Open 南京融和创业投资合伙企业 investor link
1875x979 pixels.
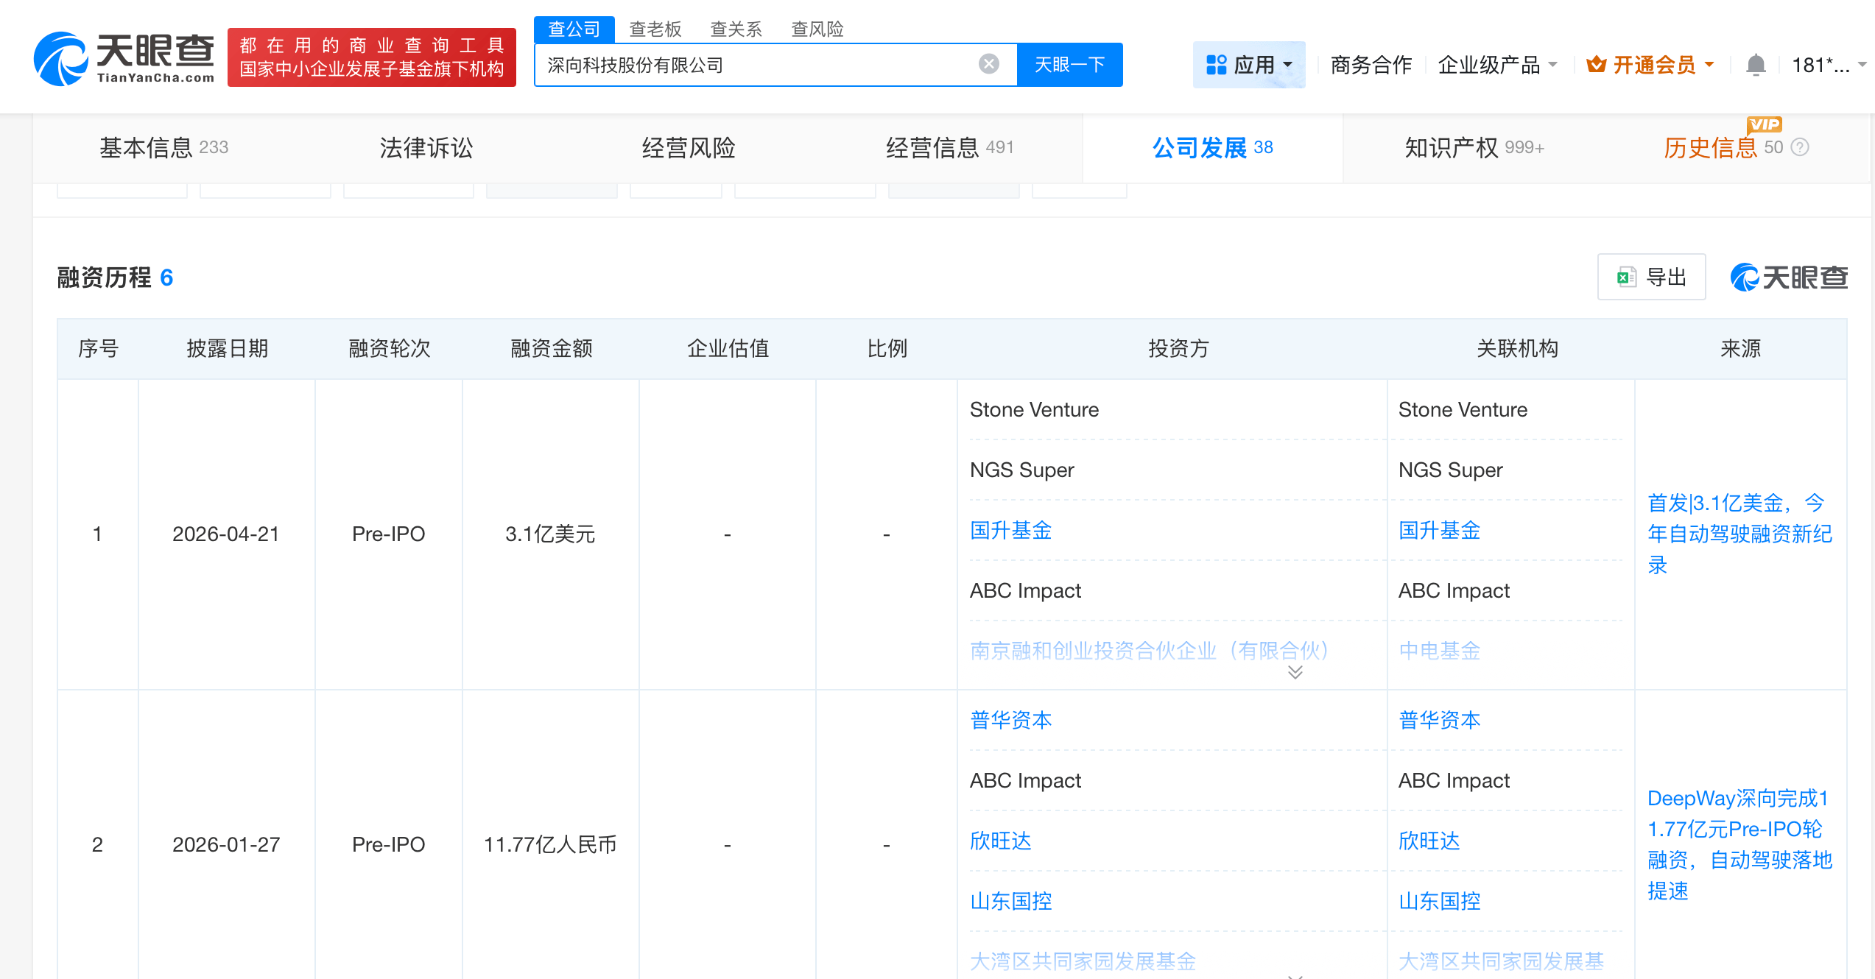(1150, 651)
